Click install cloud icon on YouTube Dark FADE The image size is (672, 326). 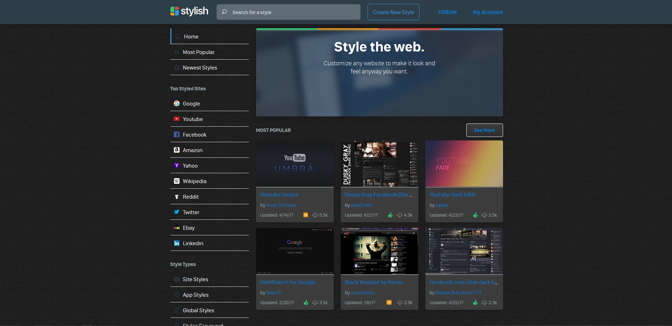484,215
